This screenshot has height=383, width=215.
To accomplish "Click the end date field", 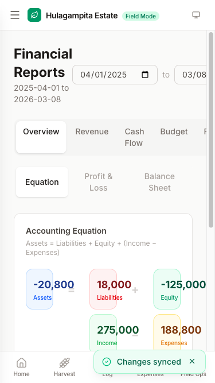I will tap(190, 75).
